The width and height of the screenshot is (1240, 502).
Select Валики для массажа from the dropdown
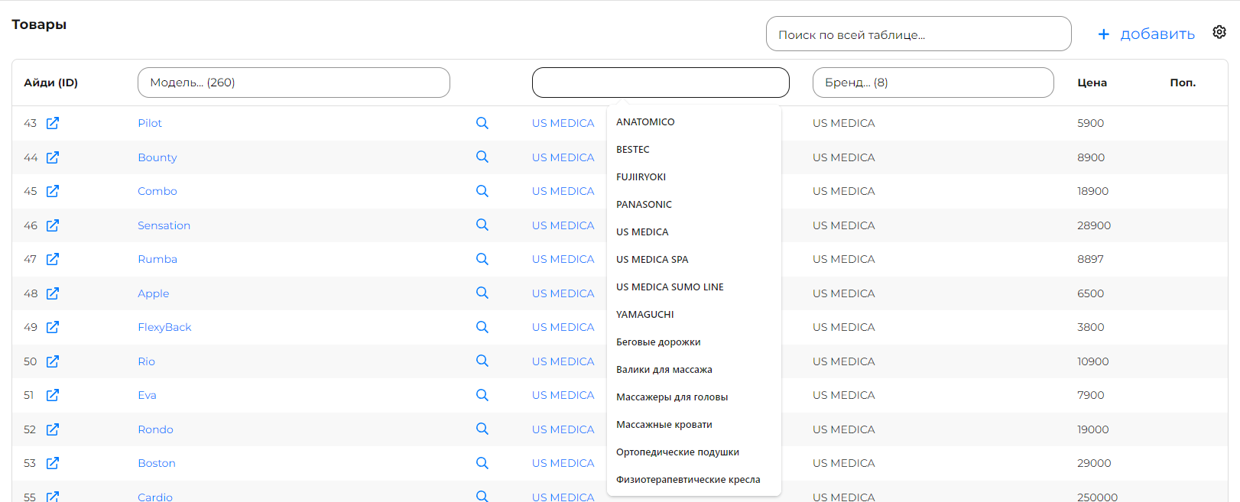(x=694, y=370)
